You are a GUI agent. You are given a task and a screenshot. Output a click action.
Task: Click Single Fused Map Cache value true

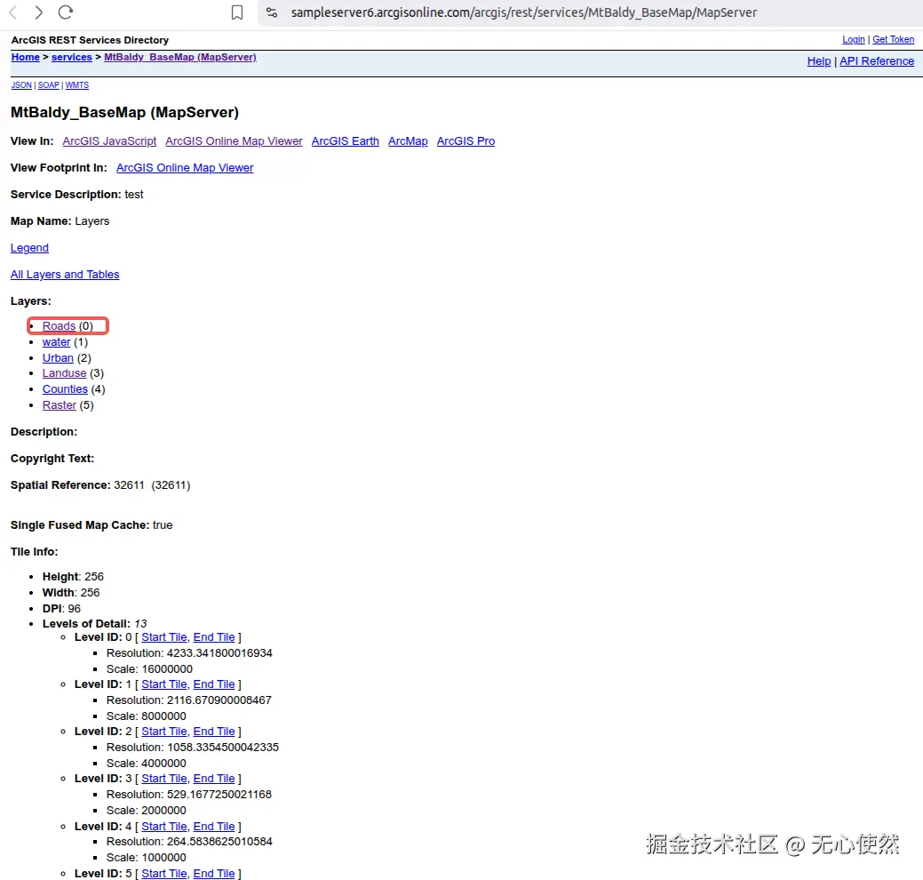(163, 525)
